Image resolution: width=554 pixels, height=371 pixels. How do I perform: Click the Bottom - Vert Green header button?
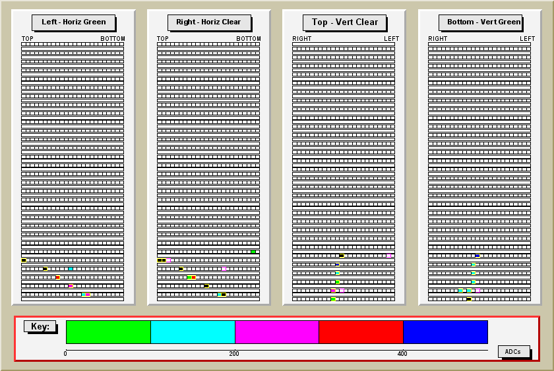point(480,22)
